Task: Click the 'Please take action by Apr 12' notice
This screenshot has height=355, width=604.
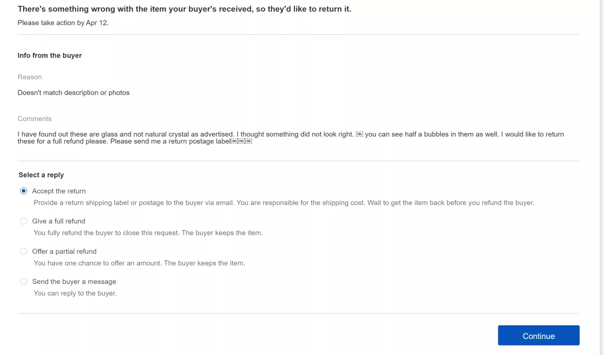Action: tap(63, 23)
